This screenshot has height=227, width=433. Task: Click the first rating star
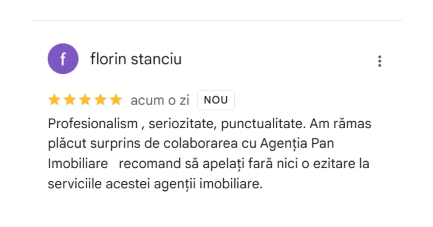(54, 100)
